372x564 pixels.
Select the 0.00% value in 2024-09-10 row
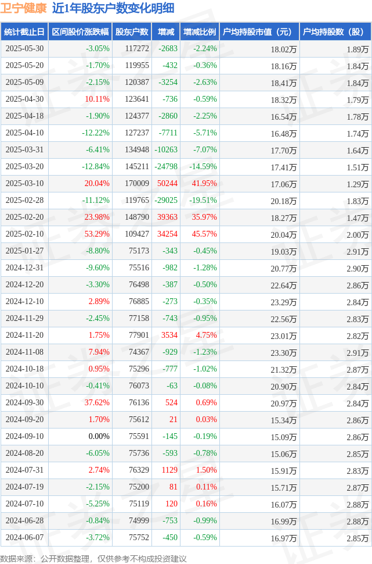coord(99,437)
